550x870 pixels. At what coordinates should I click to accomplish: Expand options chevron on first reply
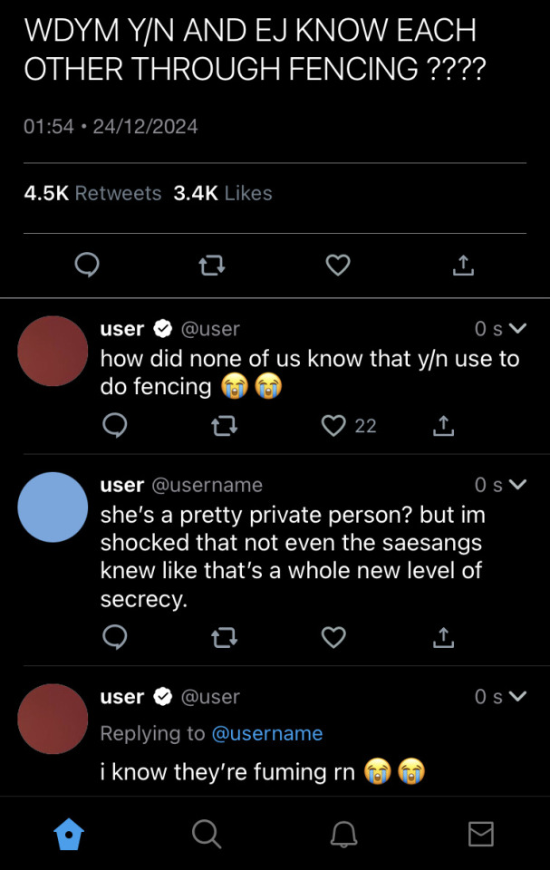[x=517, y=328]
